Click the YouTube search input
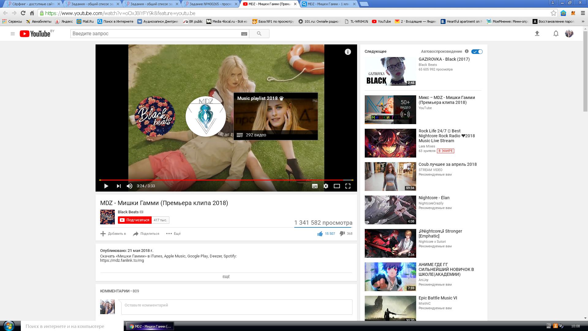Image resolution: width=588 pixels, height=331 pixels. click(156, 34)
